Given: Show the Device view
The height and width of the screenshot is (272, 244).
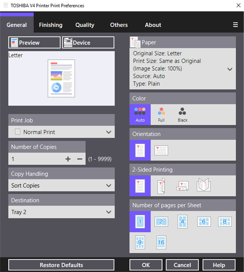Looking at the screenshot, I should 88,43.
